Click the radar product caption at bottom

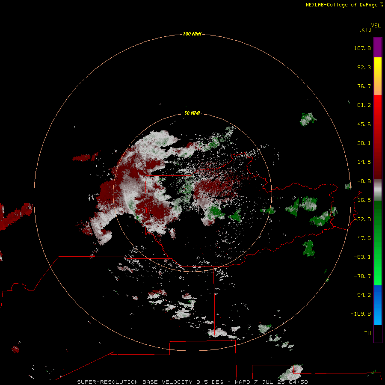pyautogui.click(x=192, y=382)
